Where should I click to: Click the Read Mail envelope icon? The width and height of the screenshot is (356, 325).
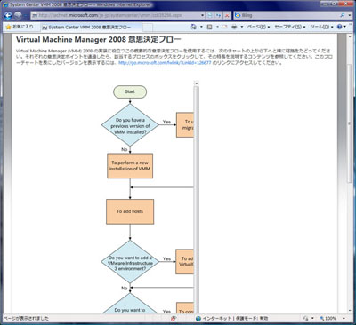pos(224,27)
